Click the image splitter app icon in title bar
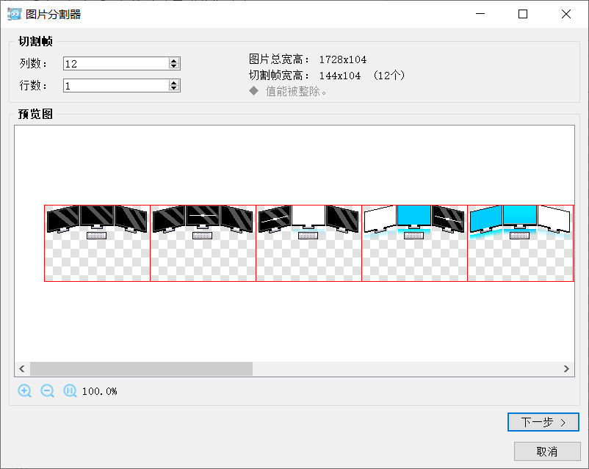 14,14
